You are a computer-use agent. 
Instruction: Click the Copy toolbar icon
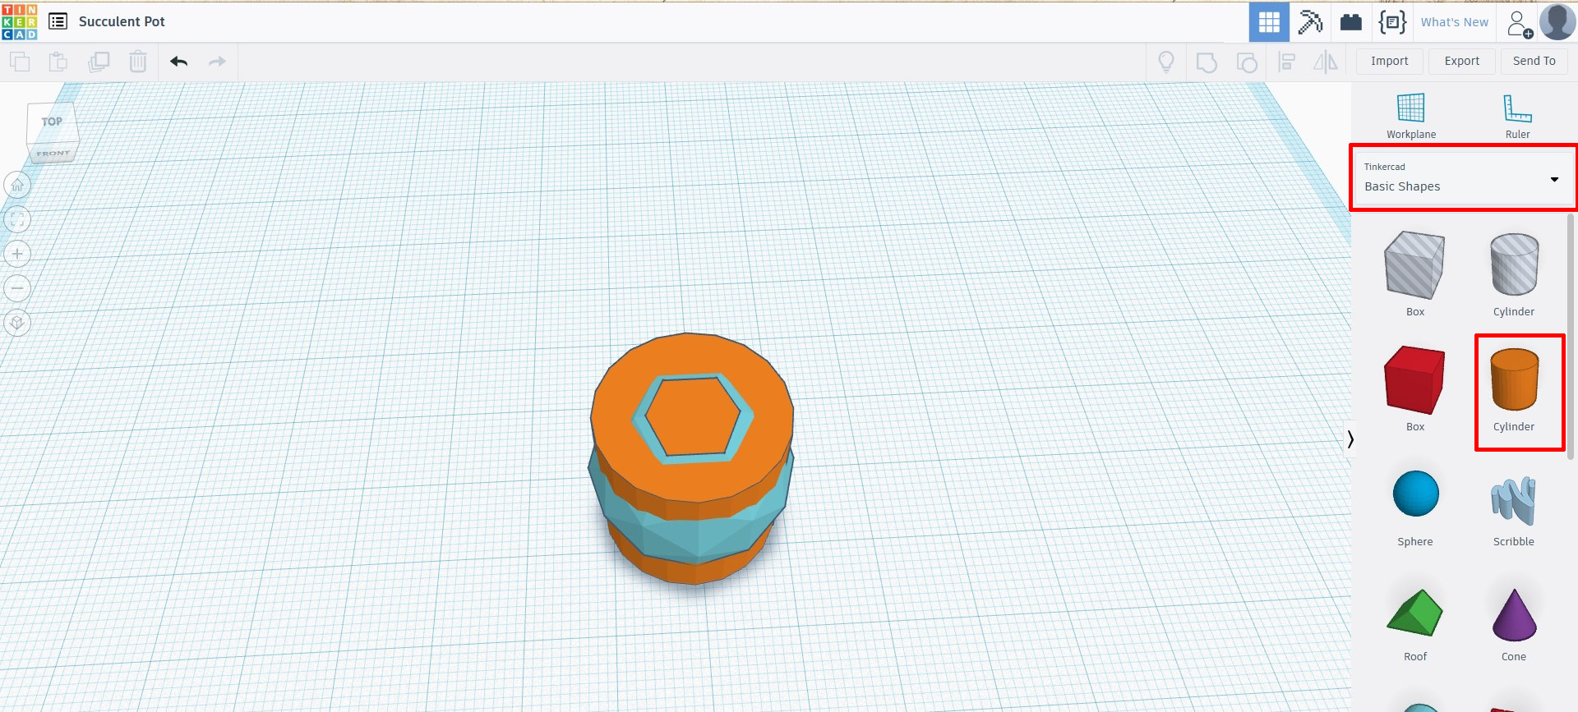point(20,62)
